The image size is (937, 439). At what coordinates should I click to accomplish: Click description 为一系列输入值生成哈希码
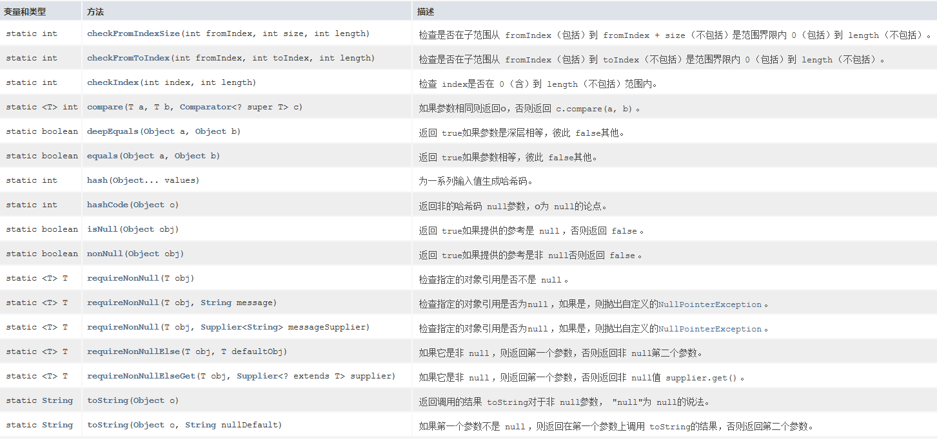click(477, 182)
